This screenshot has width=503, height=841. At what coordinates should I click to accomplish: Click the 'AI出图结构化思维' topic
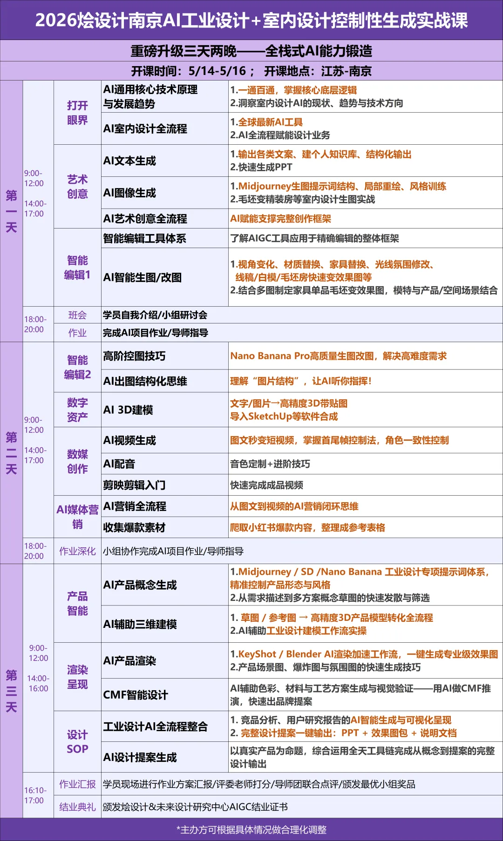(145, 381)
